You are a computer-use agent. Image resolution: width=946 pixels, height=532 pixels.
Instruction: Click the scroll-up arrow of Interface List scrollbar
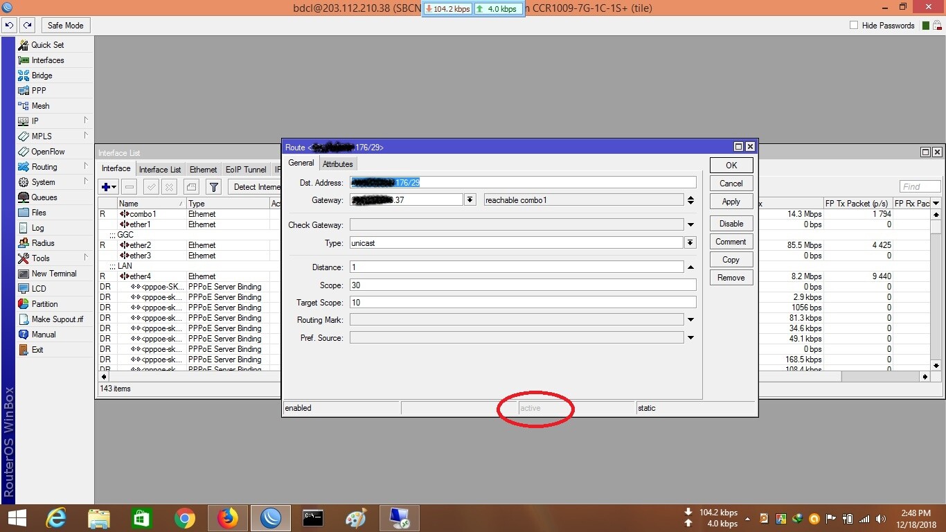(936, 215)
